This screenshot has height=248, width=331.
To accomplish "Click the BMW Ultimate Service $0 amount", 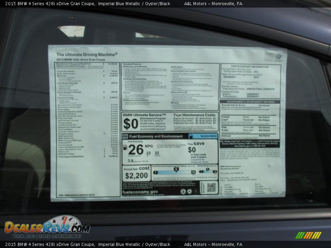I will (x=131, y=124).
